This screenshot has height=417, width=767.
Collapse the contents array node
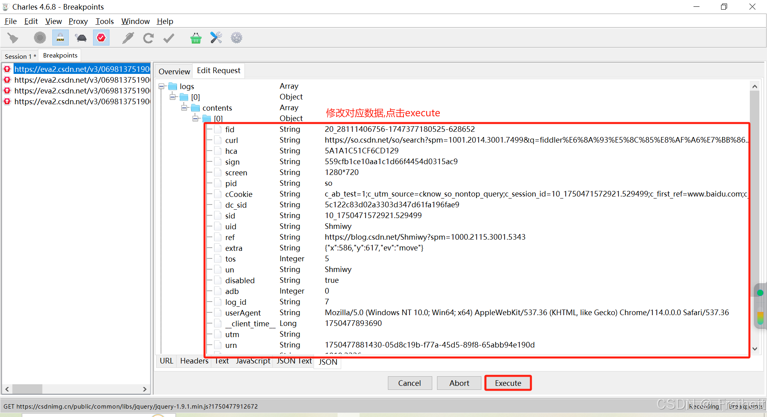pos(184,108)
